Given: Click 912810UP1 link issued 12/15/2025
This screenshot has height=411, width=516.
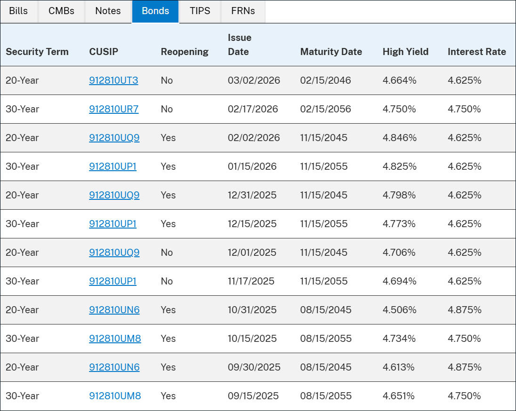Looking at the screenshot, I should 113,224.
